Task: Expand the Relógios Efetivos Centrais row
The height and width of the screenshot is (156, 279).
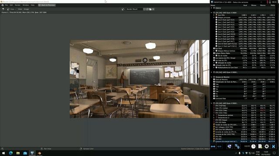Action: pyautogui.click(x=214, y=51)
